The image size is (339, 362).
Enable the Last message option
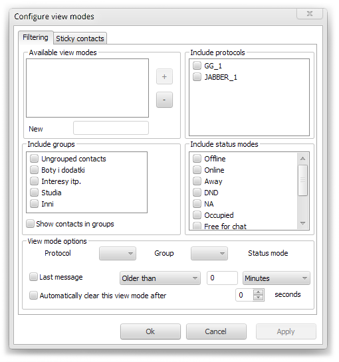[33, 277]
